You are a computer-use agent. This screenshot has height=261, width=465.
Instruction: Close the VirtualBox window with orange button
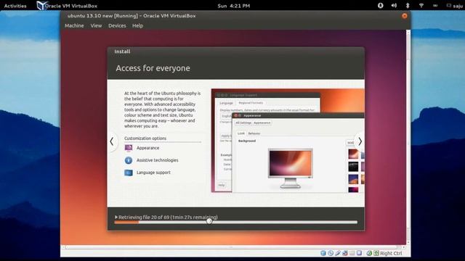click(405, 16)
